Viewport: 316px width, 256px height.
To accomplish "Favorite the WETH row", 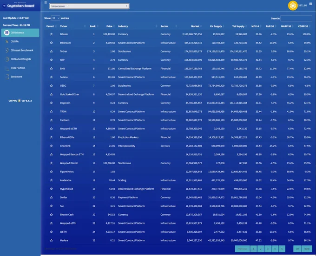I will [x=52, y=232].
